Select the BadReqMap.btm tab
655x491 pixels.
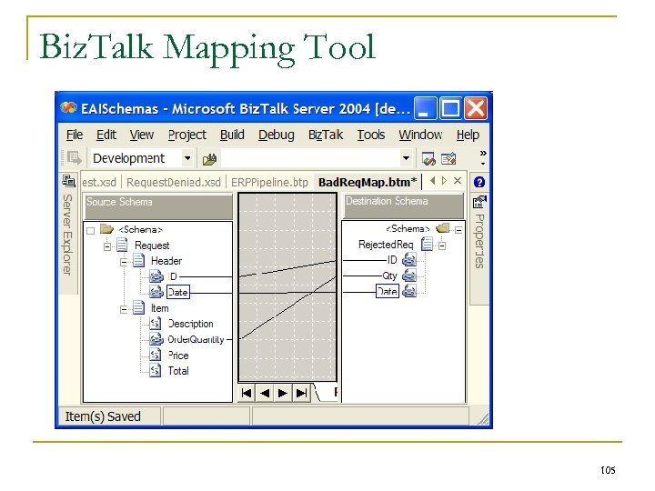[x=368, y=183]
